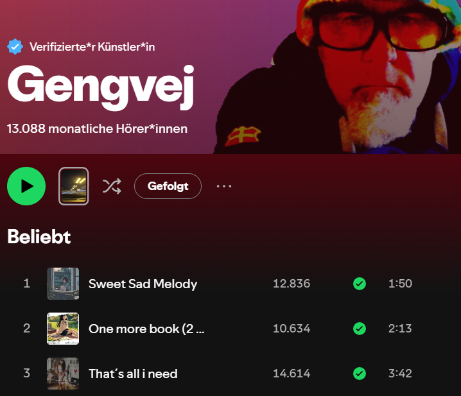Open That´s all i need track title
461x396 pixels.
[133, 374]
